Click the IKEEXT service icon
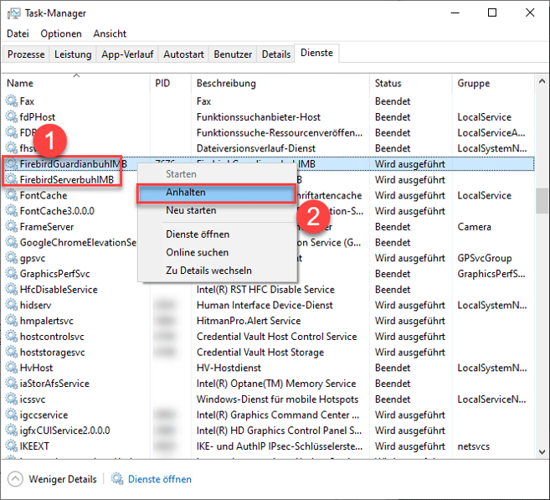This screenshot has height=500, width=550. pyautogui.click(x=11, y=446)
